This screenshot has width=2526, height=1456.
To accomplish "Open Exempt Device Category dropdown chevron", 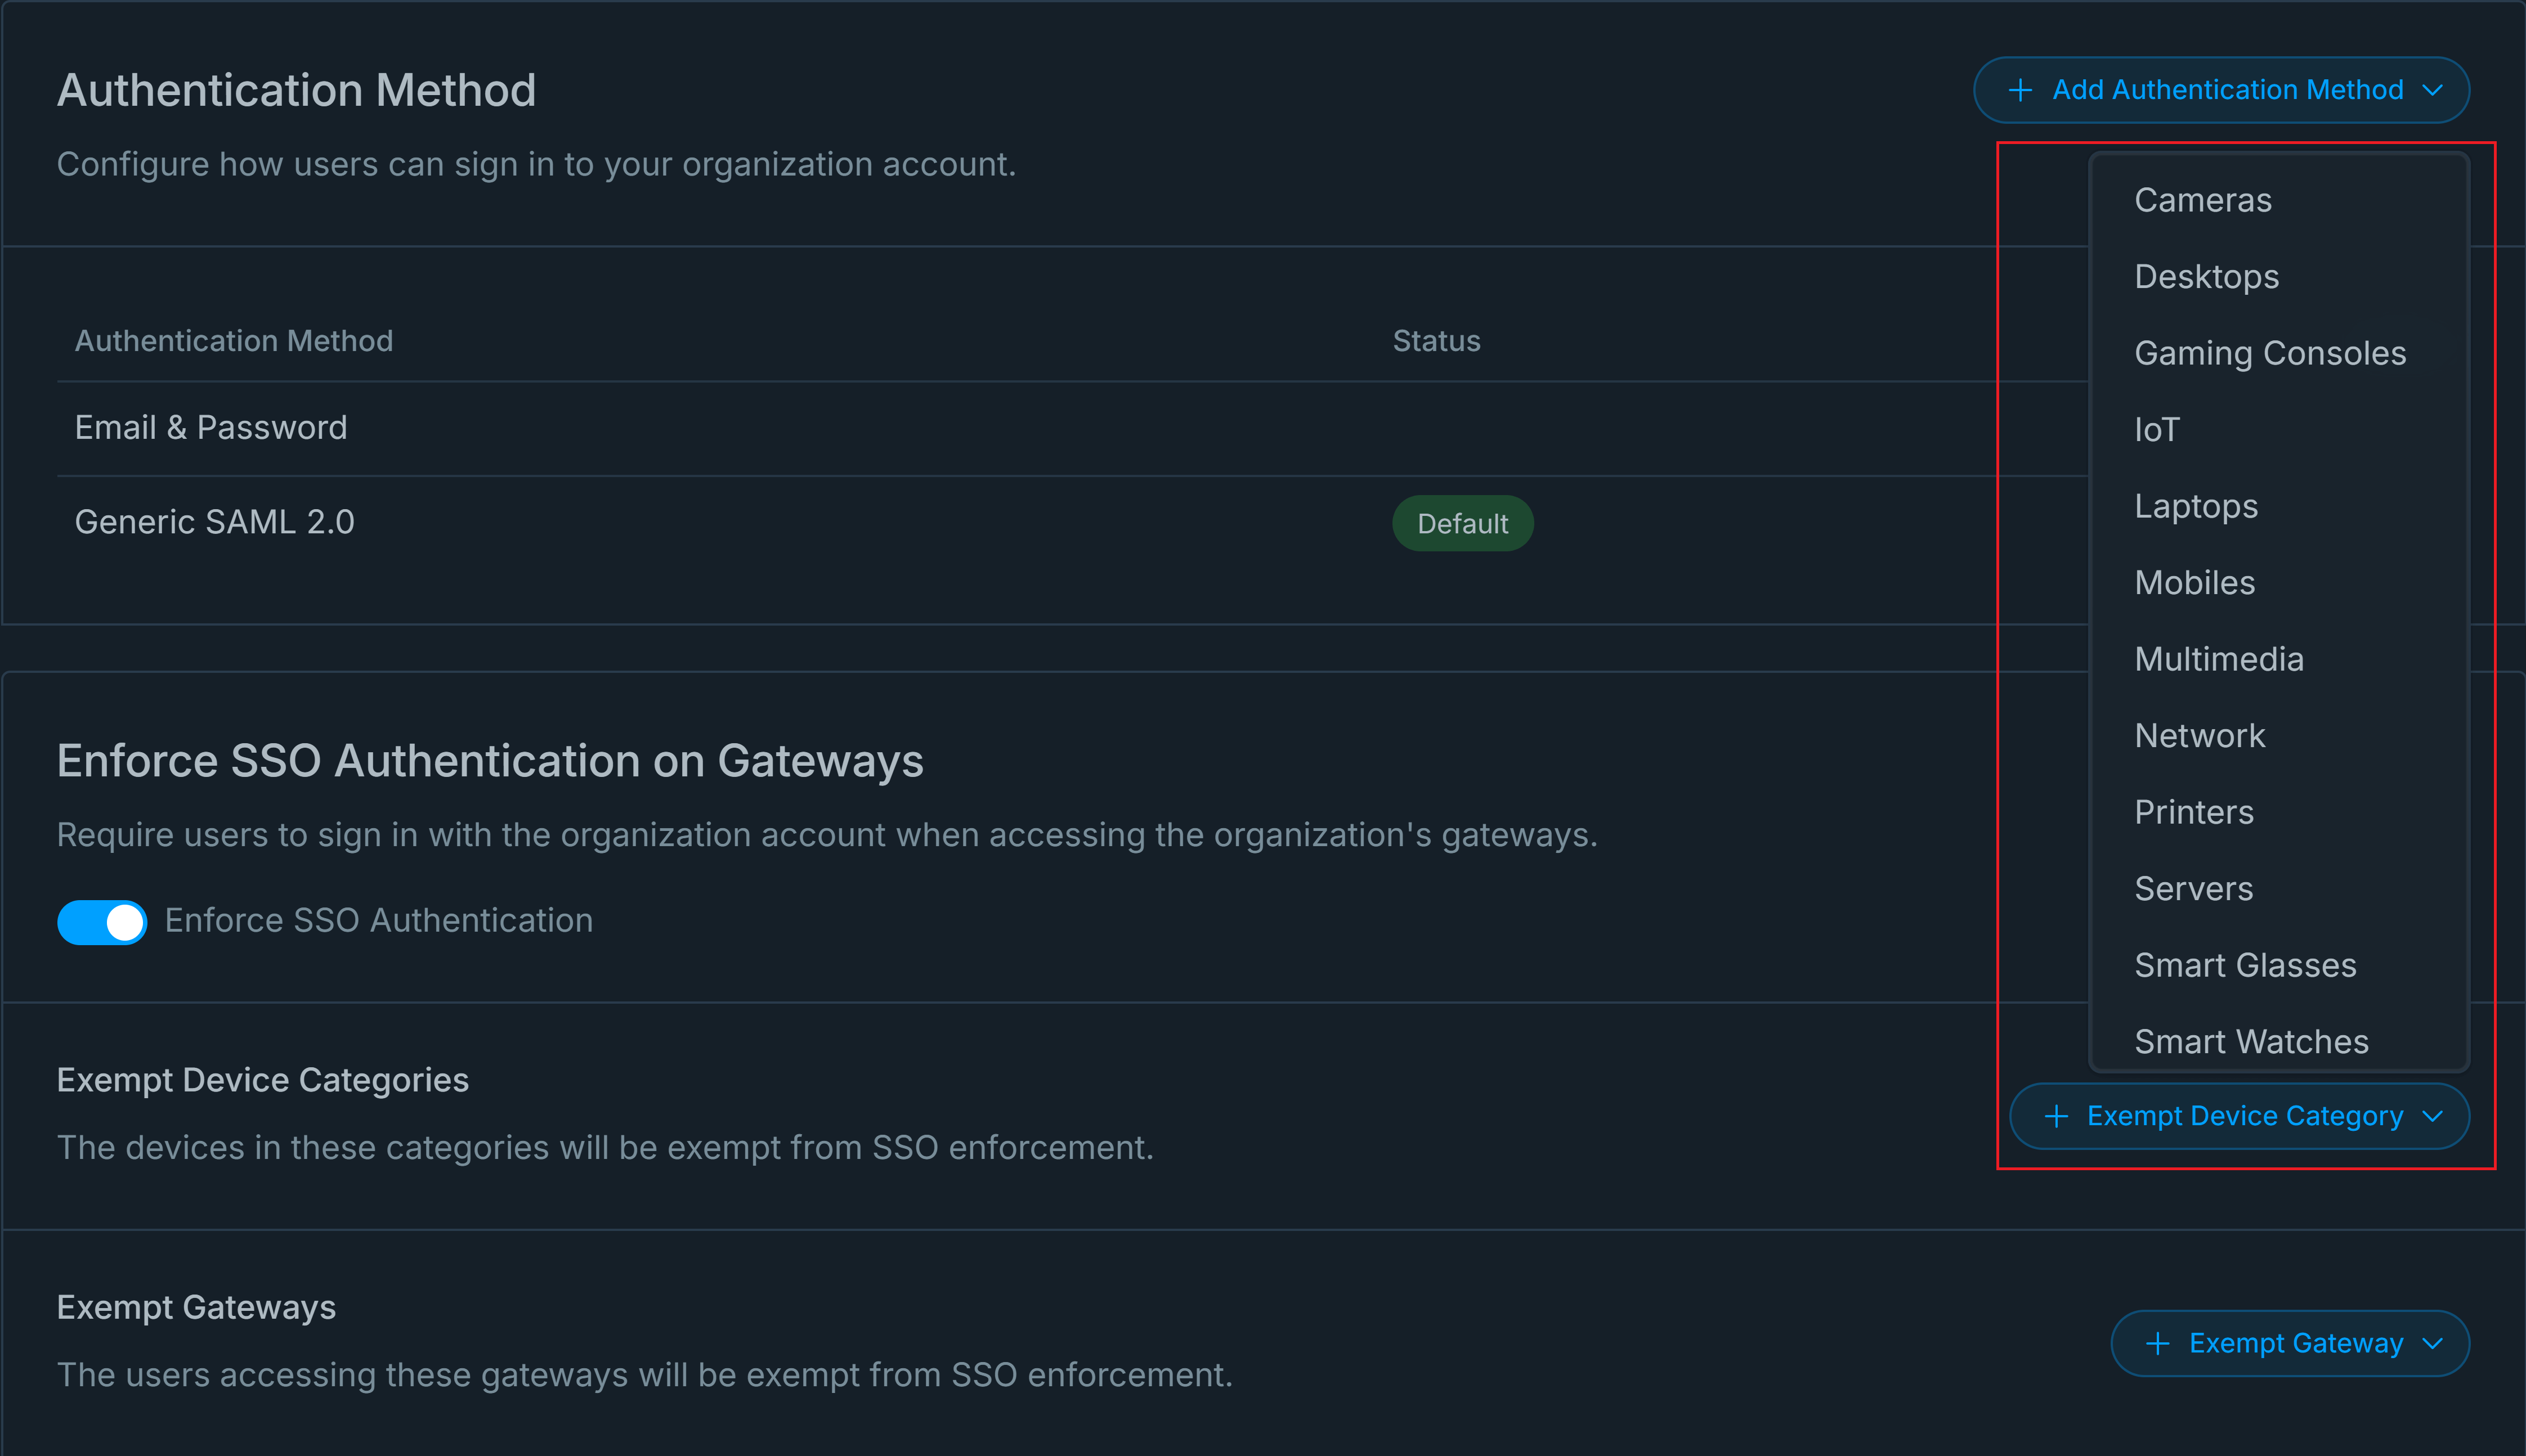I will (x=2434, y=1116).
